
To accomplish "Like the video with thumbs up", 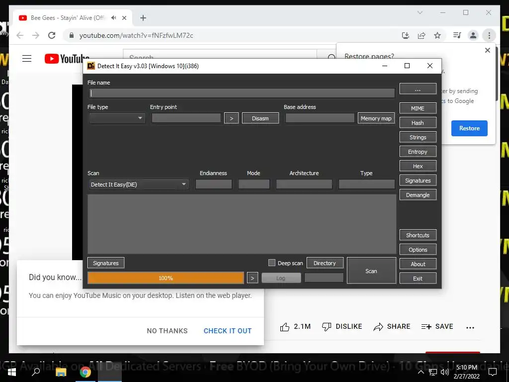I will pyautogui.click(x=285, y=327).
